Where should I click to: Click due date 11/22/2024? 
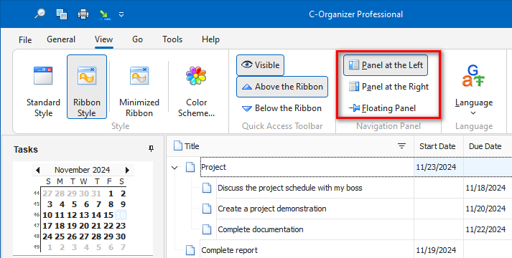[x=485, y=229]
